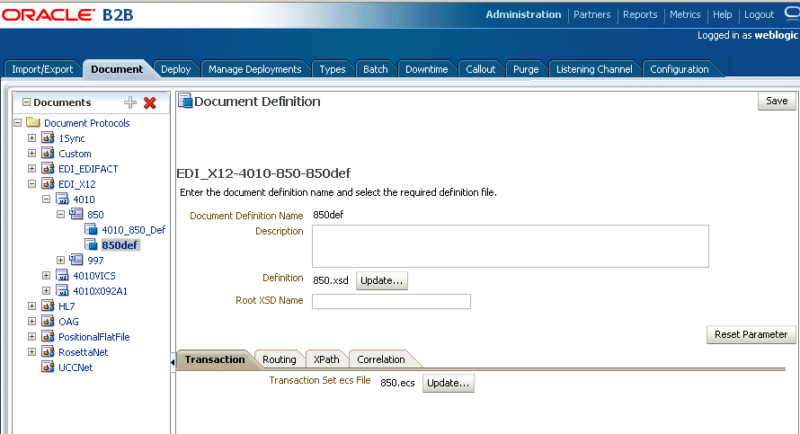Image resolution: width=800 pixels, height=434 pixels.
Task: Select the Purge tab
Action: [x=526, y=69]
